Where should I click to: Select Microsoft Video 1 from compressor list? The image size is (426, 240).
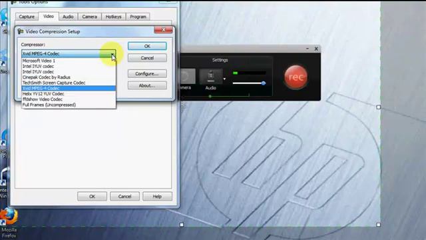(x=69, y=61)
